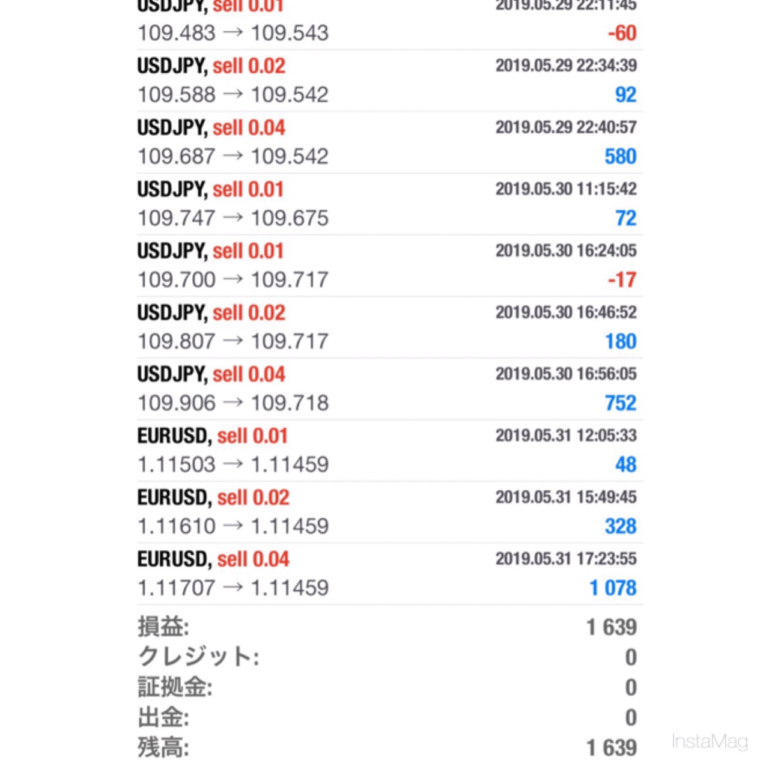Tap the クレジット summary label
Image resolution: width=769 pixels, height=769 pixels.
pyautogui.click(x=198, y=657)
